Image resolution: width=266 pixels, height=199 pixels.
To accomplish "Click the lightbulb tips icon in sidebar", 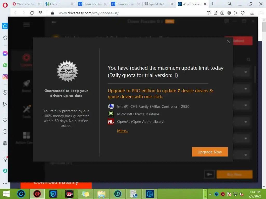I will [5, 159].
